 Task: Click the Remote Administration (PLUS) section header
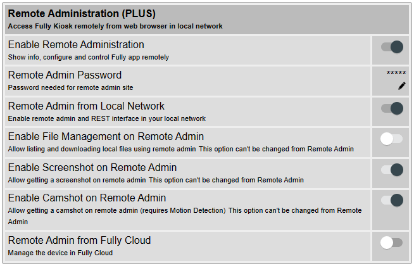point(82,13)
